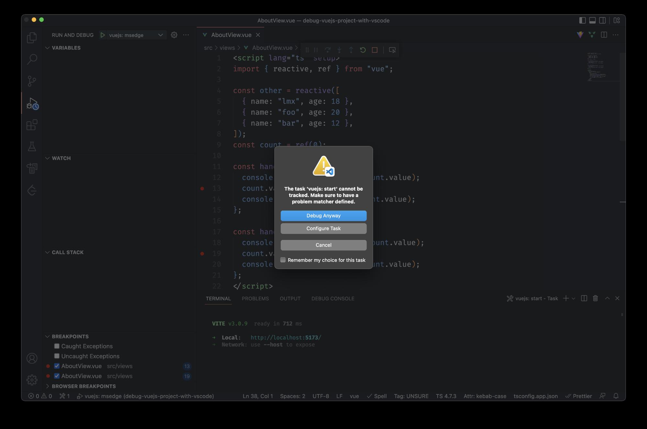
Task: Split the editor to the right
Action: pos(604,35)
